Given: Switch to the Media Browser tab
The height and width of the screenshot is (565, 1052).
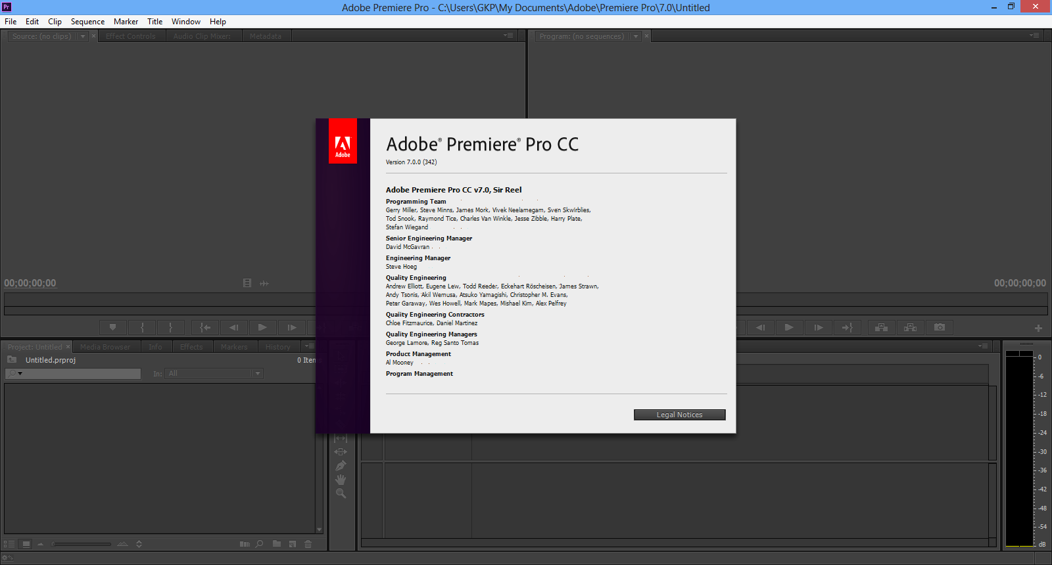Looking at the screenshot, I should click(x=105, y=347).
